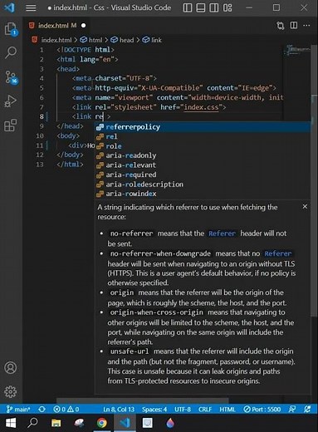Click the Open Changes icon in editor toolbar
The width and height of the screenshot is (318, 432).
[281, 26]
